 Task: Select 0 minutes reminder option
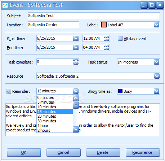(x=55, y=97)
